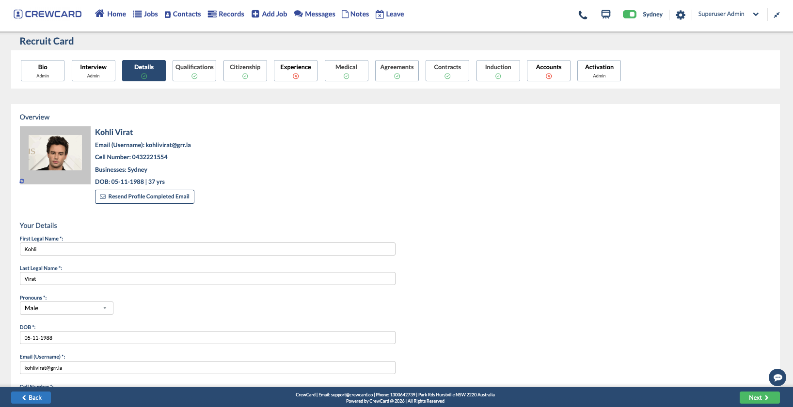This screenshot has height=407, width=793.
Task: Open the chat bubble widget
Action: 777,377
